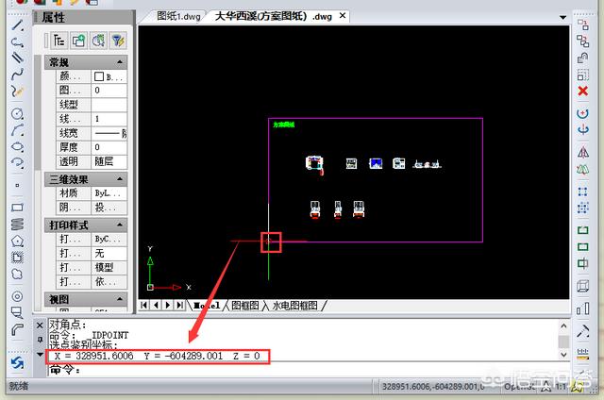
Task: Click the blue refresh icon at bottom left
Action: [17, 362]
